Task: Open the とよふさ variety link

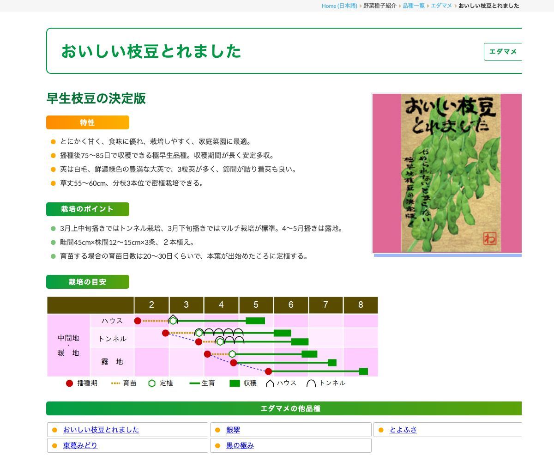Action: [403, 430]
